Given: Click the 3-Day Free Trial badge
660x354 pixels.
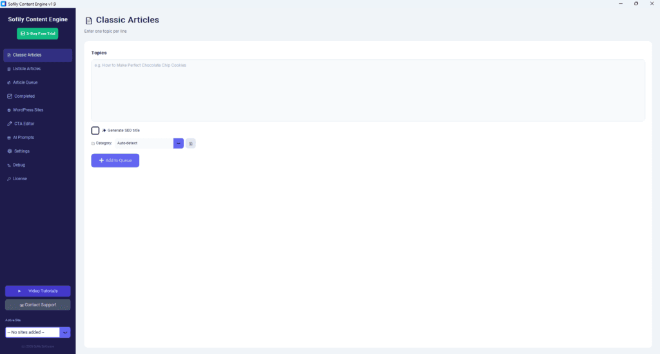Looking at the screenshot, I should coord(37,33).
